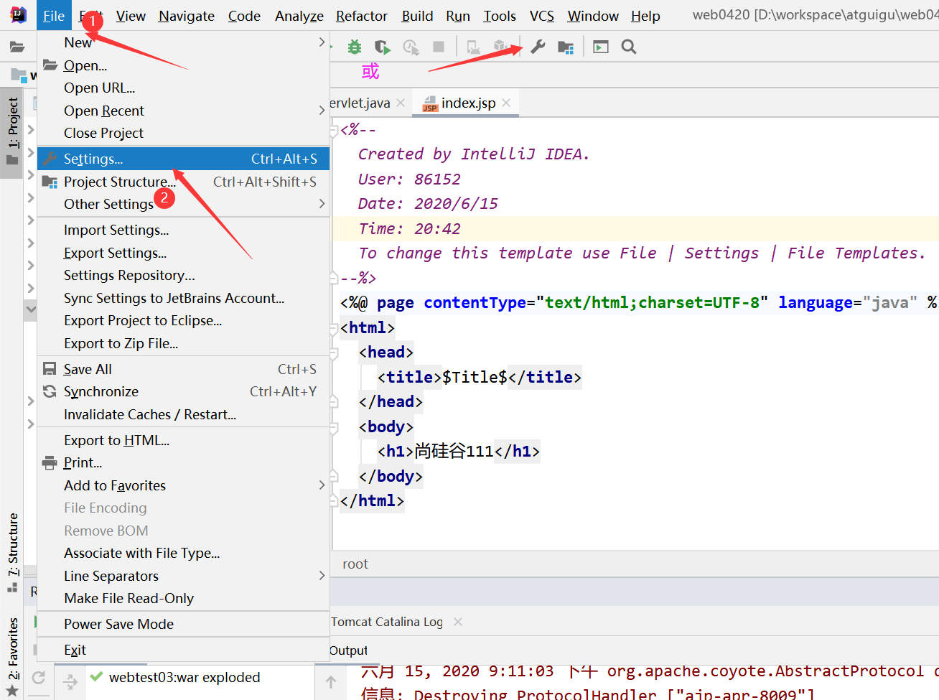Image resolution: width=939 pixels, height=700 pixels.
Task: Click the IntelliJ IDEA logo icon
Action: [x=18, y=15]
